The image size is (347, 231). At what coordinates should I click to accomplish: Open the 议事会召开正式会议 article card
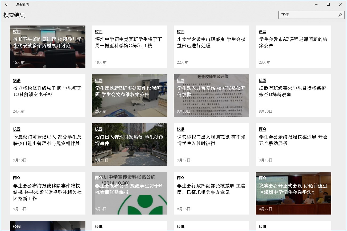click(x=294, y=193)
